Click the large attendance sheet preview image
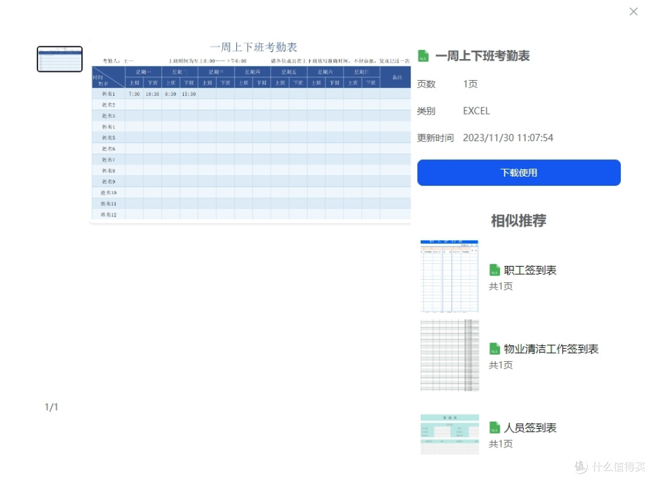This screenshot has height=480, width=651. pyautogui.click(x=251, y=131)
